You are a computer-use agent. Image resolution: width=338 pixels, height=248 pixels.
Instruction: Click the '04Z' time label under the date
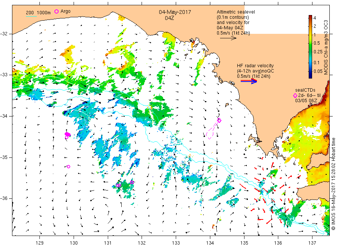point(169,18)
